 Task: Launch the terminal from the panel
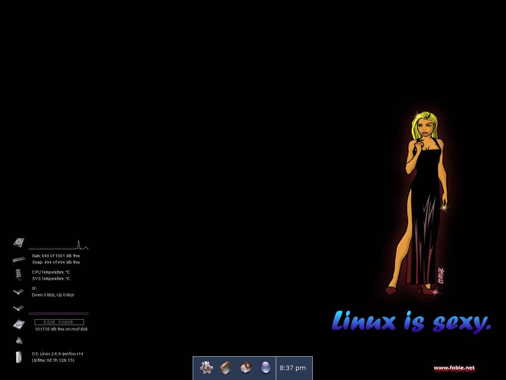coord(225,368)
